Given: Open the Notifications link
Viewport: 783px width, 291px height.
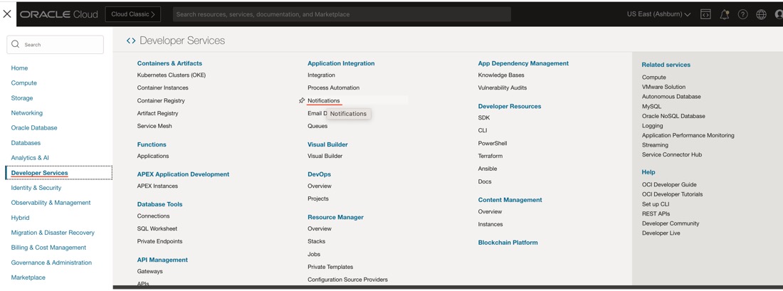Looking at the screenshot, I should tap(324, 100).
